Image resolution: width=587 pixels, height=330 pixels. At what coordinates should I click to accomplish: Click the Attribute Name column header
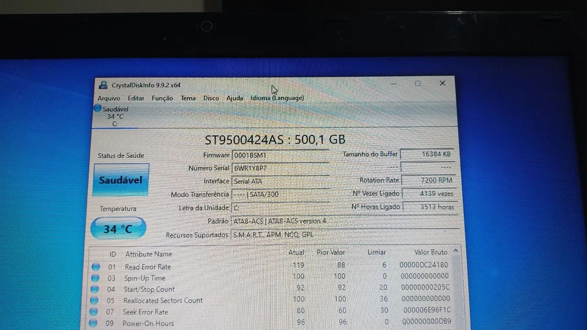tap(149, 254)
